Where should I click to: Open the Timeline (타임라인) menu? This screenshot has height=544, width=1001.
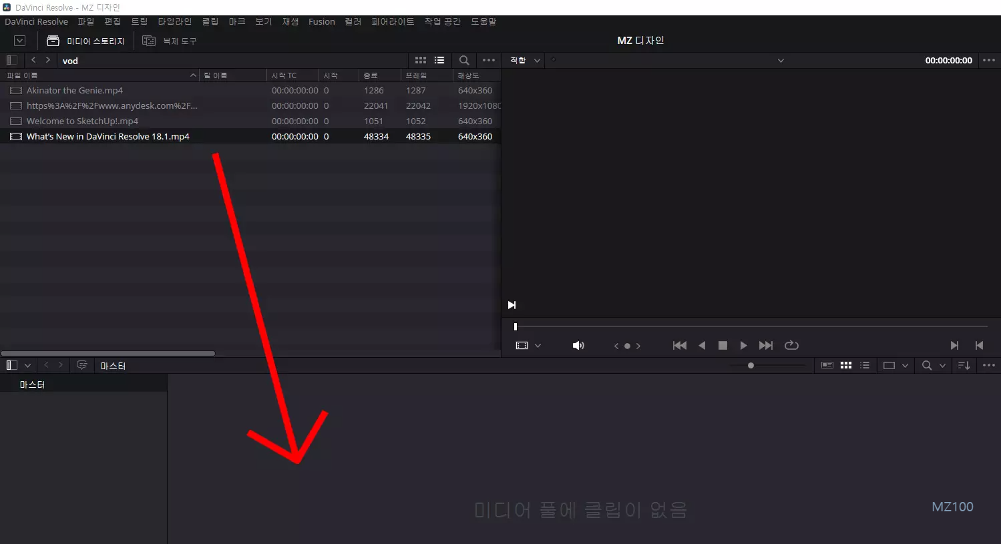[174, 21]
